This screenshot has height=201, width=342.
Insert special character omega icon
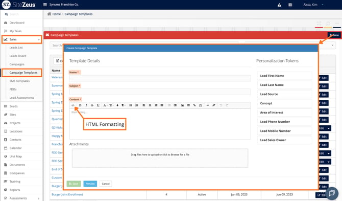click(x=201, y=105)
